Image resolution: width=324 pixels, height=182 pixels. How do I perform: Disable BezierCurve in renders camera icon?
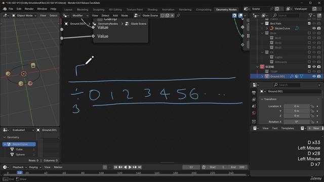(x=319, y=28)
